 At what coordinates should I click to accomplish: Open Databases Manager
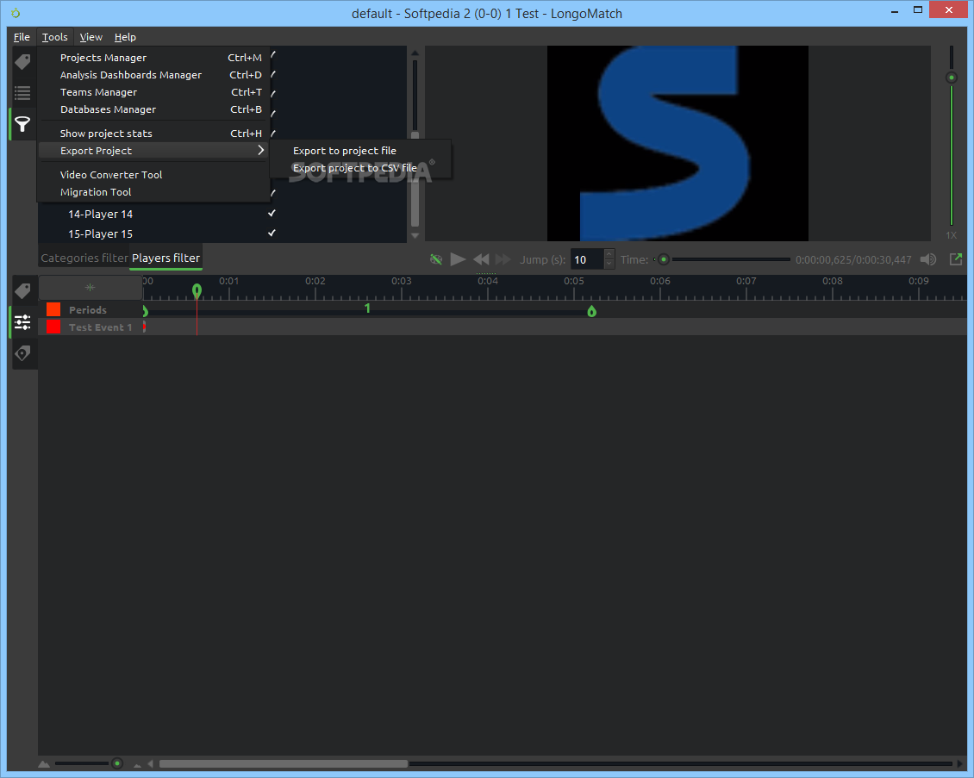(153, 110)
